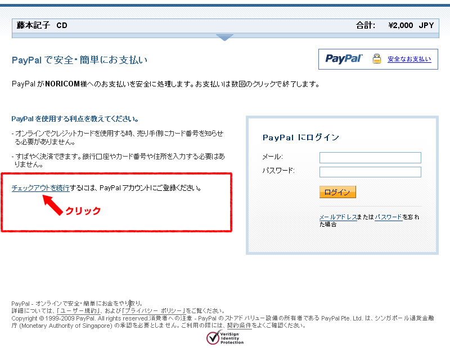Open the 安全なお支払い link
450x348 pixels.
tap(409, 59)
